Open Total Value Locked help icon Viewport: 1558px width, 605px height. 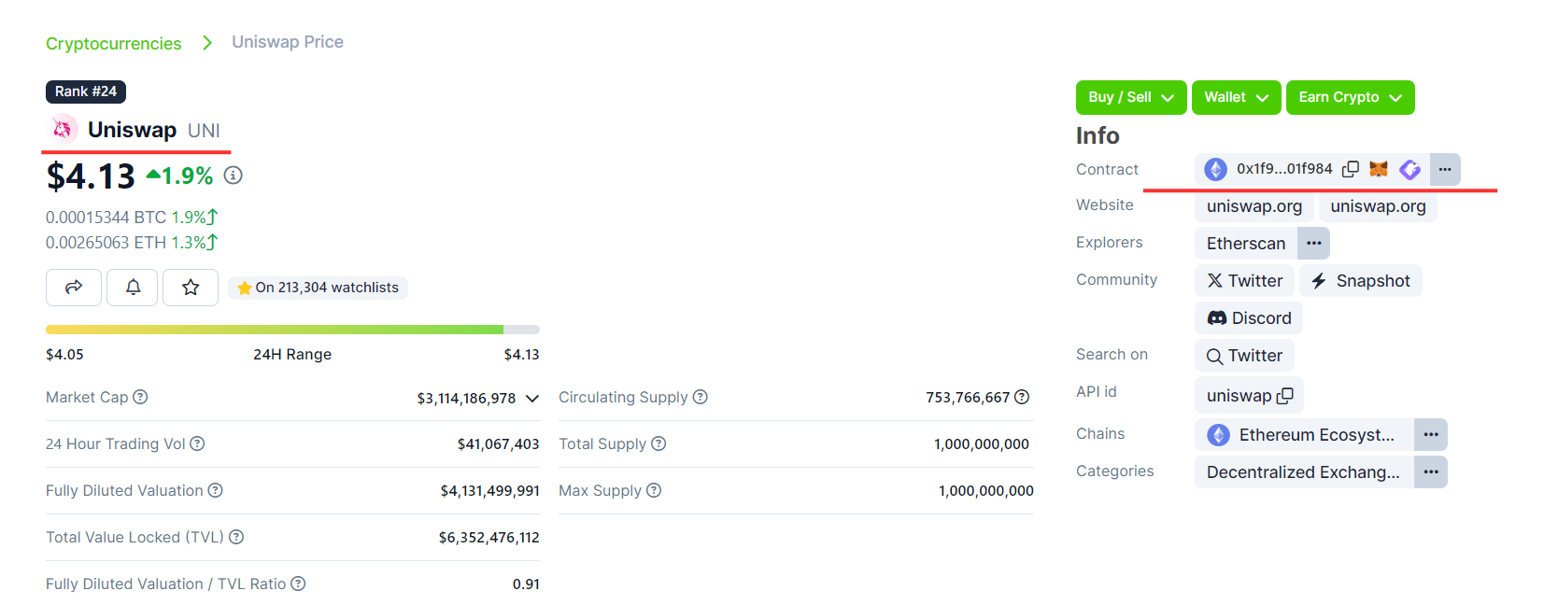pyautogui.click(x=236, y=537)
